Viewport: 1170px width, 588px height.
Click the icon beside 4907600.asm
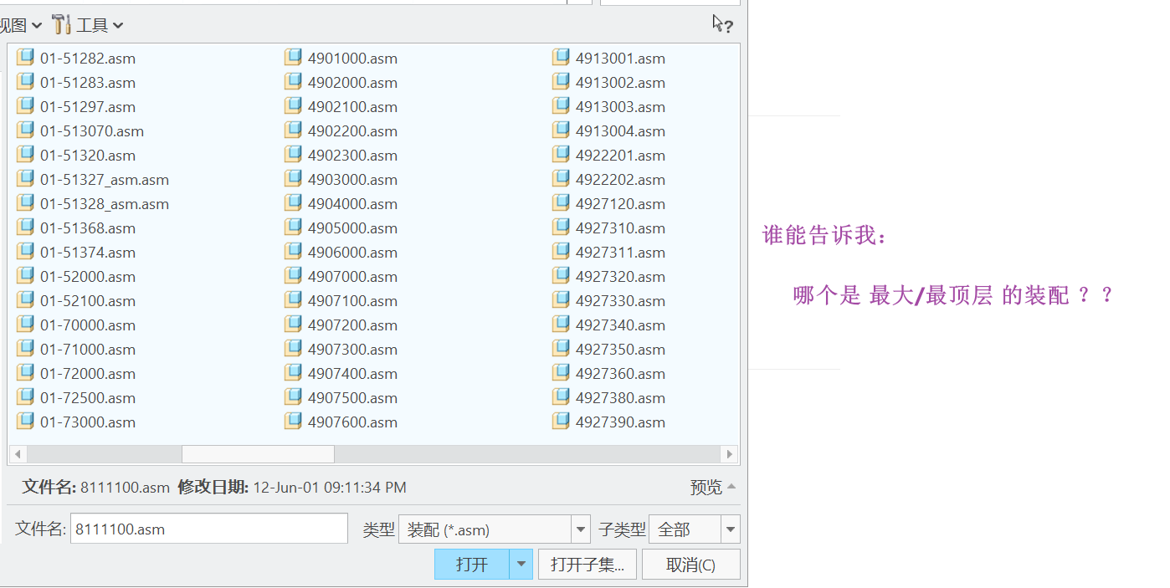pos(293,422)
